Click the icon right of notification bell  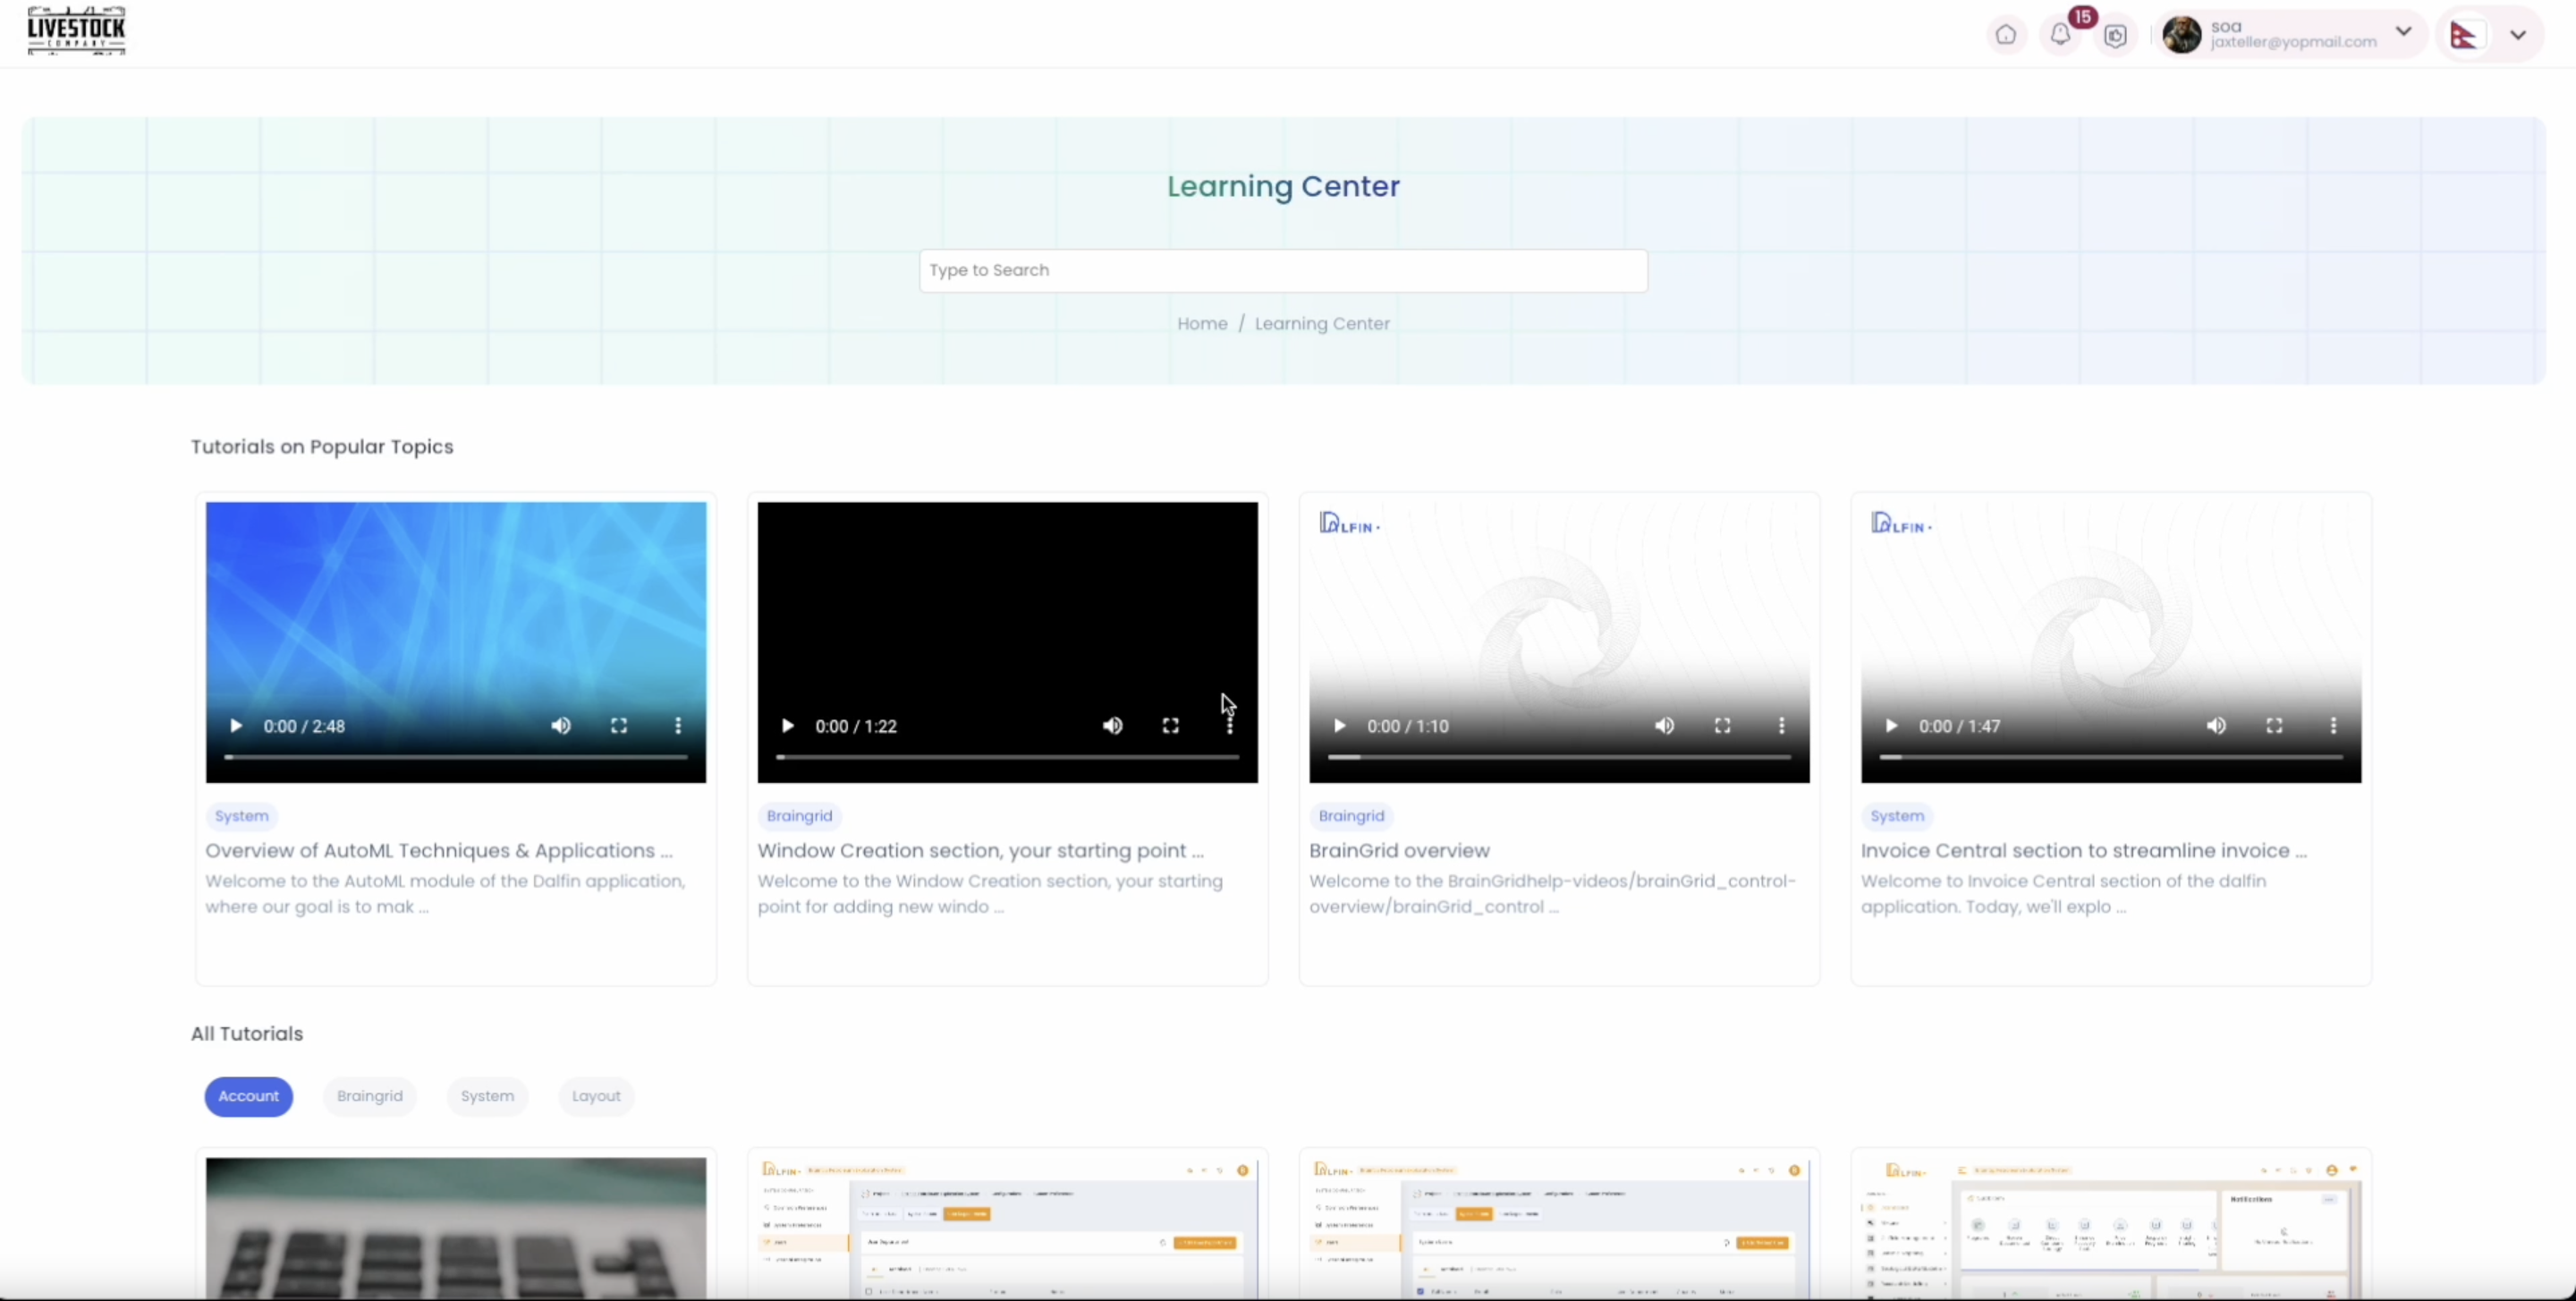(2115, 36)
